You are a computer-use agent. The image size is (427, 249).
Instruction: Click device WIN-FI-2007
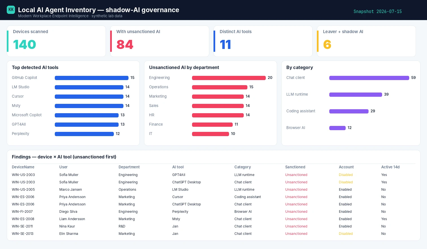[x=22, y=212]
